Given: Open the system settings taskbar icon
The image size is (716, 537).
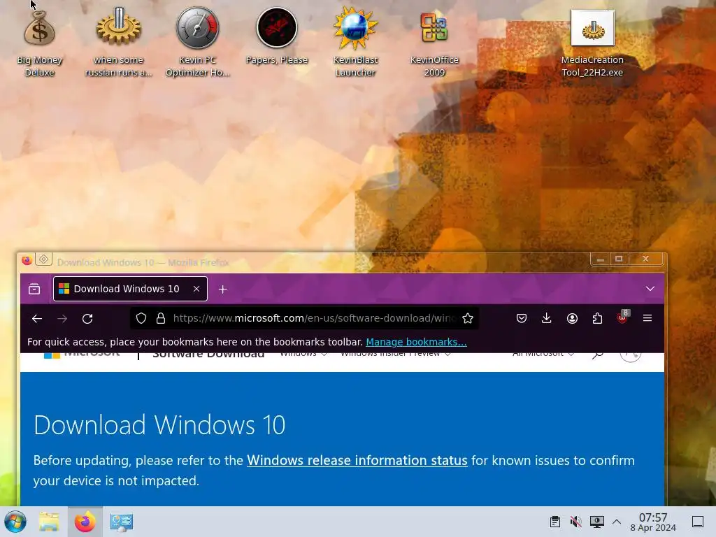Looking at the screenshot, I should (x=122, y=522).
